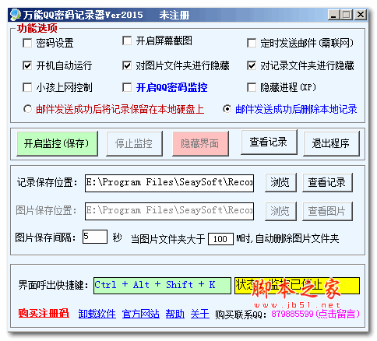Screen dimensions: 377x341
Task: Open 购买注册码 link
Action: point(44,314)
